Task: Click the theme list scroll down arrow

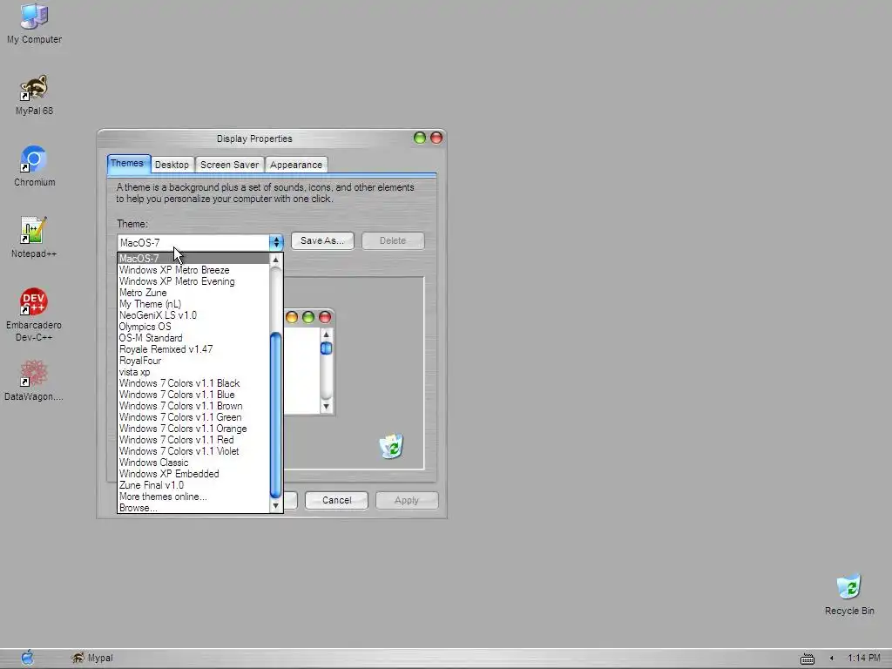Action: click(276, 506)
